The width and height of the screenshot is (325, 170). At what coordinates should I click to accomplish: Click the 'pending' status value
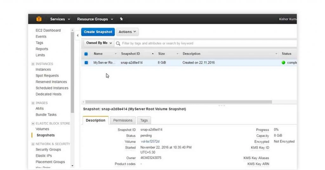point(146,136)
